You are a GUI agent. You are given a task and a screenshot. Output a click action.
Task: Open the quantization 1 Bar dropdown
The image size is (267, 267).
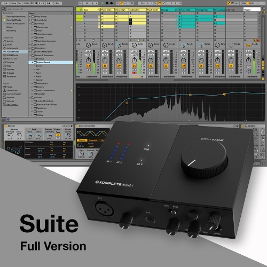point(58,3)
